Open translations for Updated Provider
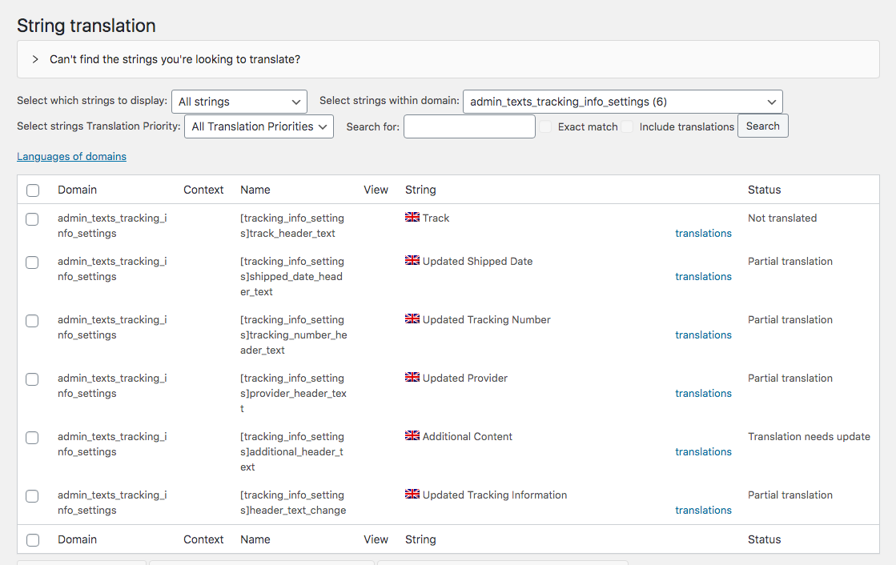The height and width of the screenshot is (565, 896). (x=703, y=393)
